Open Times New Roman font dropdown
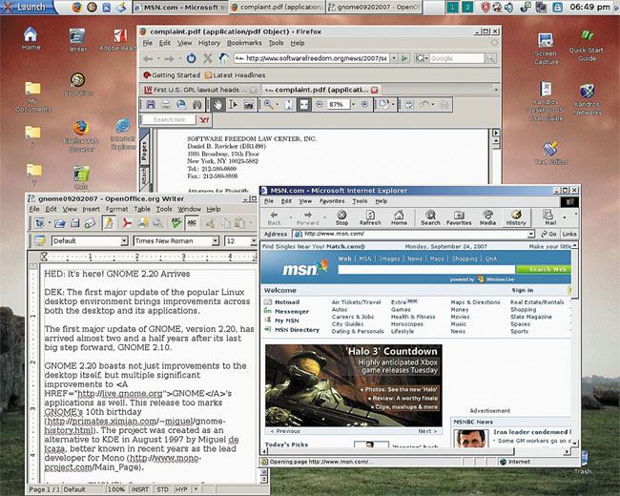620x496 pixels. (216, 241)
